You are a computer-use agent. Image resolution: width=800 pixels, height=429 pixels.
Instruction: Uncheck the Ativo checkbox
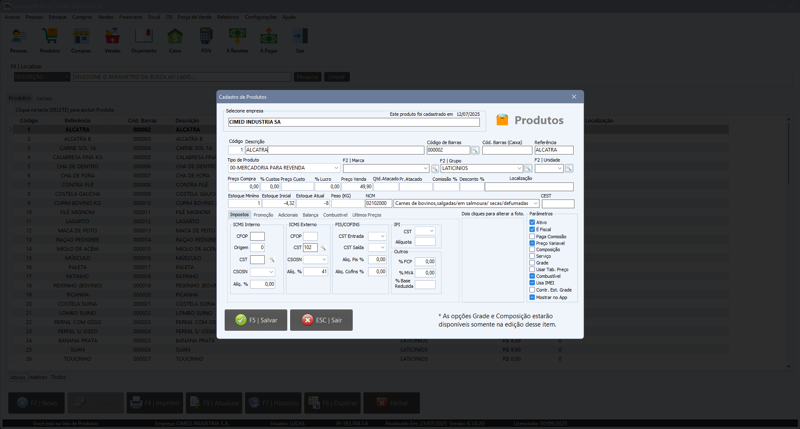(532, 222)
